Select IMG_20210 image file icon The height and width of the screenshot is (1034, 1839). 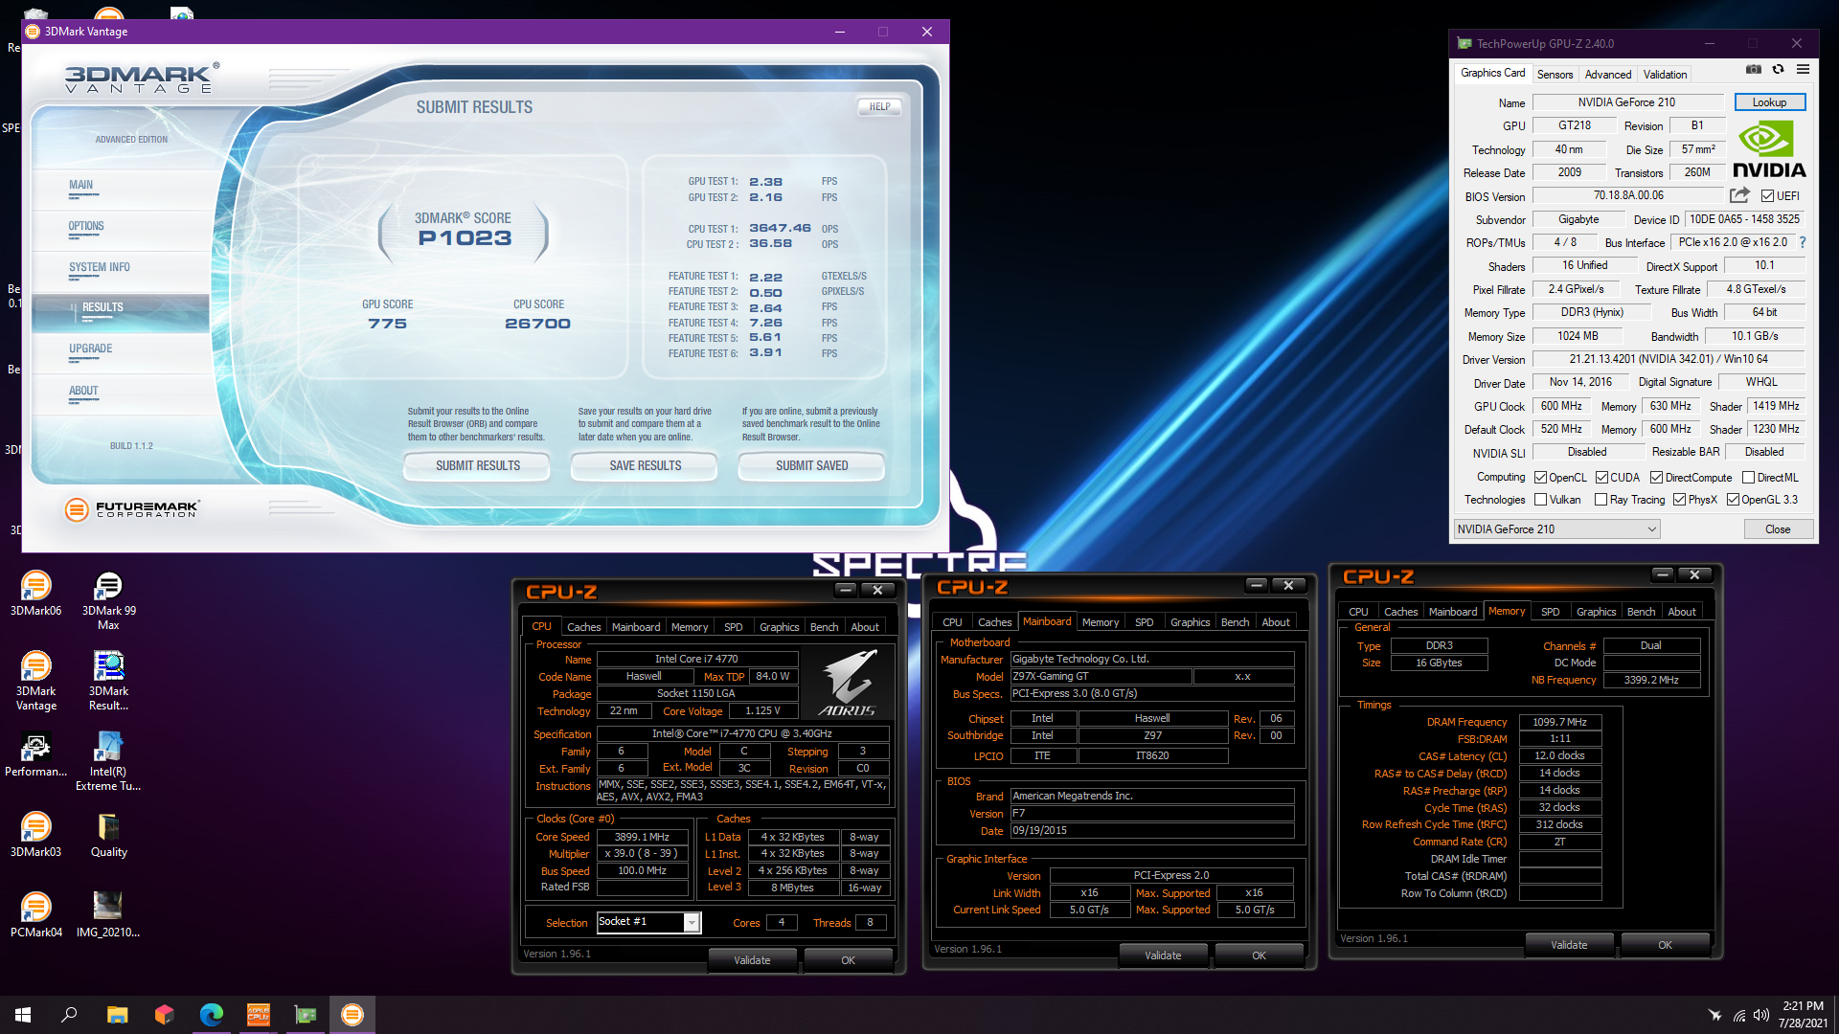pyautogui.click(x=108, y=916)
